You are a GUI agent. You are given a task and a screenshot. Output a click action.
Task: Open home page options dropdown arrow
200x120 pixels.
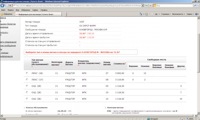(x=144, y=14)
